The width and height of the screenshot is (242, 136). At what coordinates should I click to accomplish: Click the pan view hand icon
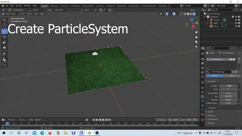(196, 37)
